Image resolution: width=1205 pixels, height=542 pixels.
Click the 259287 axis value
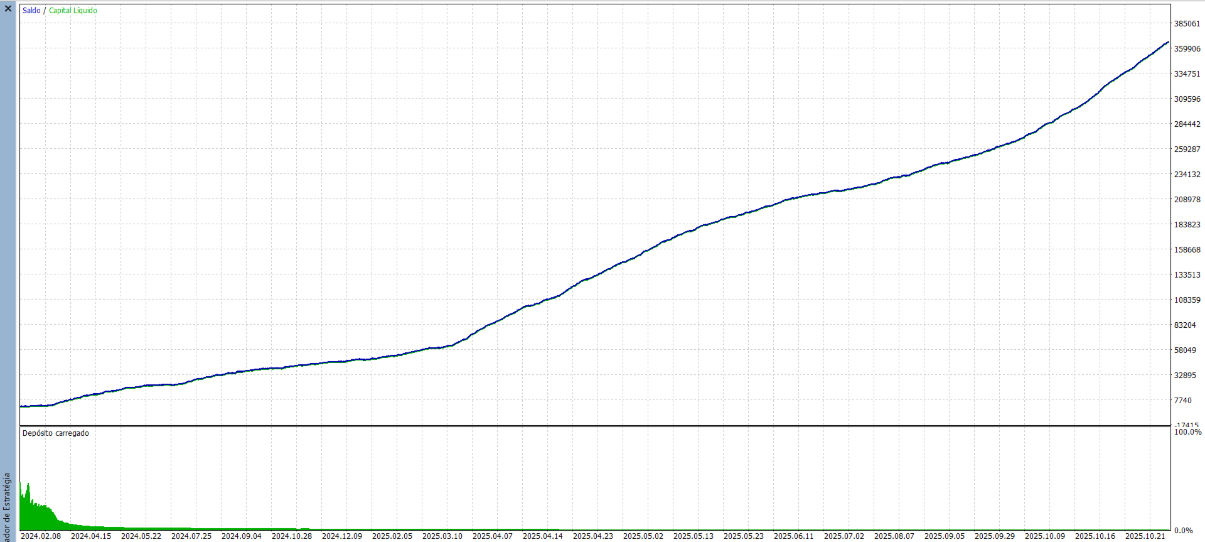1187,149
